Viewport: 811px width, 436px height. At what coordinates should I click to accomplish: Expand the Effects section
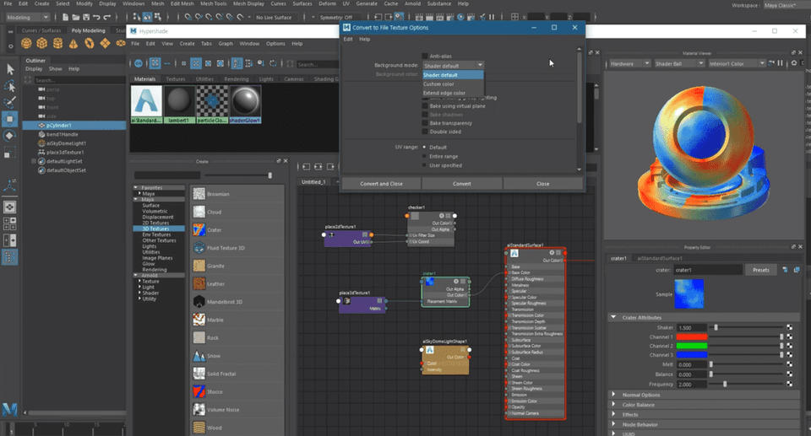click(614, 414)
